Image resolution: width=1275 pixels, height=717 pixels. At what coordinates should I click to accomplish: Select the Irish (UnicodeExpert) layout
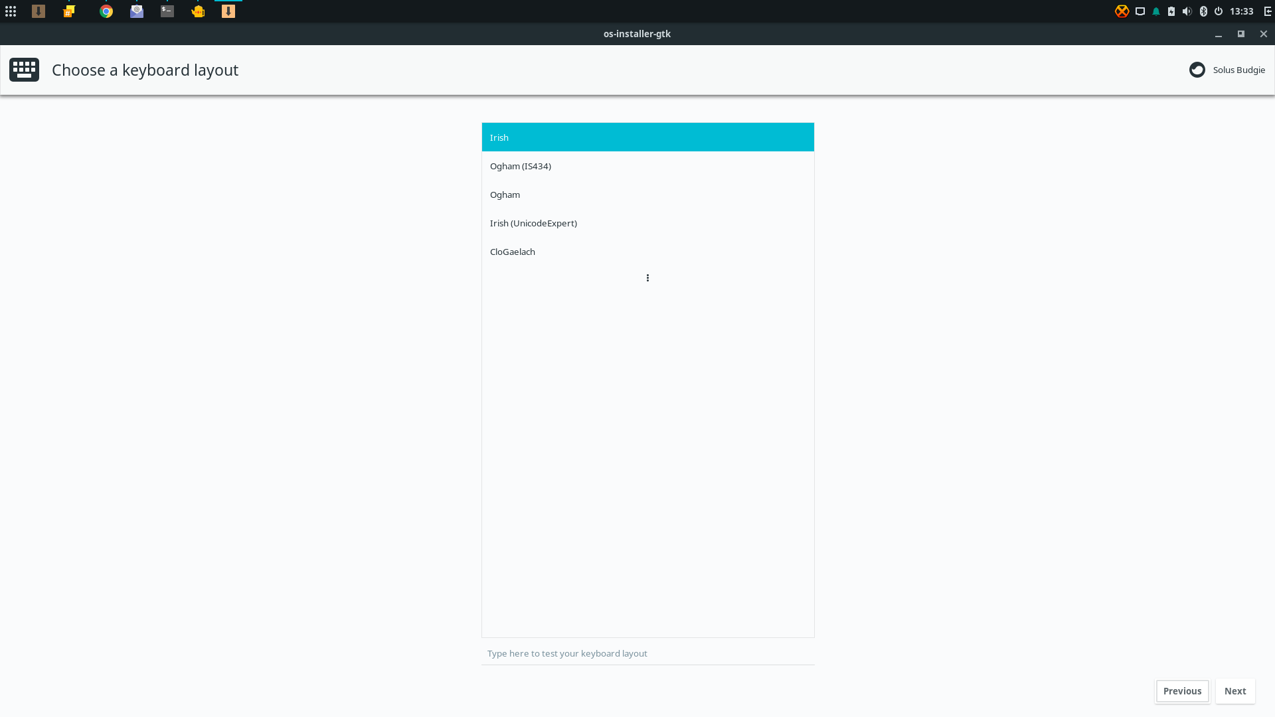tap(648, 223)
